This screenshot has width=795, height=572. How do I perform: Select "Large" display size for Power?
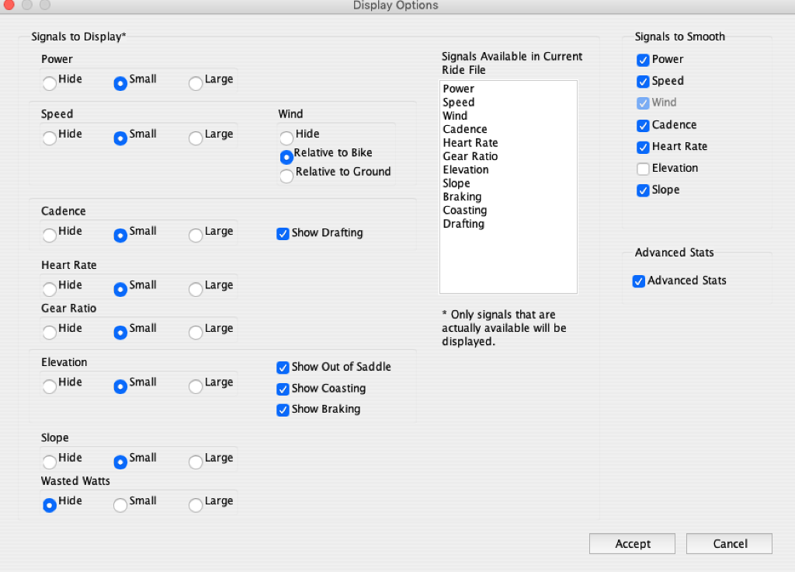(x=195, y=82)
